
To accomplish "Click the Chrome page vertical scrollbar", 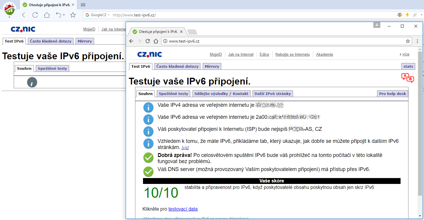I will point(420,123).
